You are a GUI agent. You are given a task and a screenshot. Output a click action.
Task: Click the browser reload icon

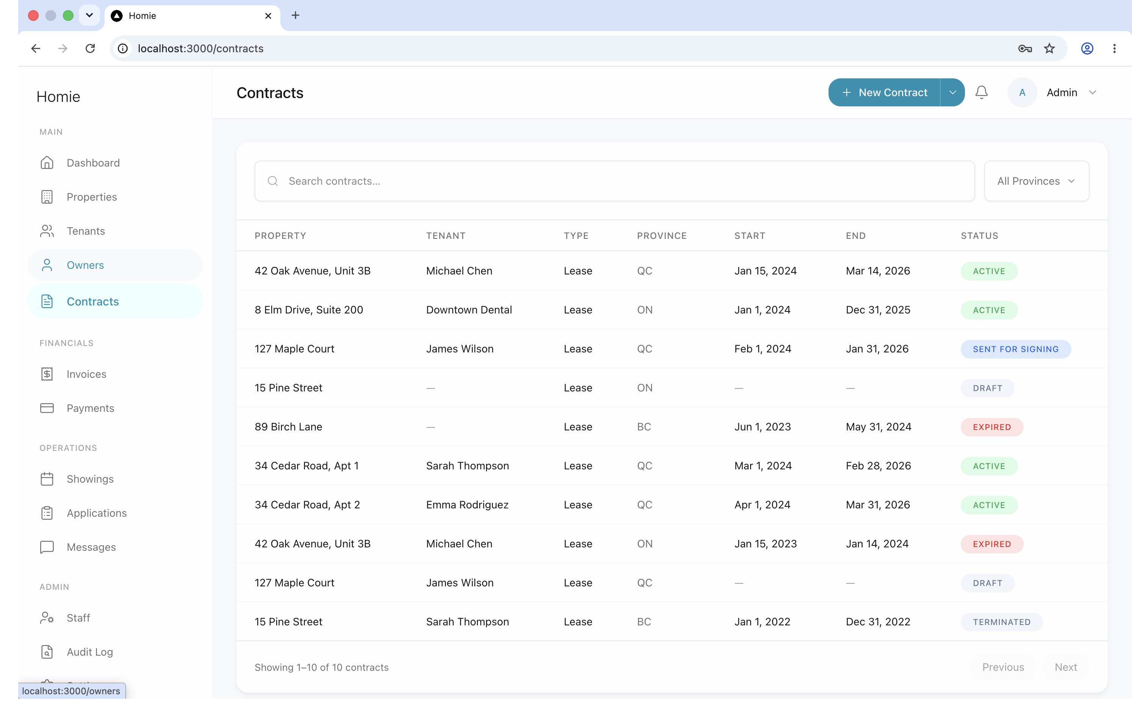click(x=90, y=48)
